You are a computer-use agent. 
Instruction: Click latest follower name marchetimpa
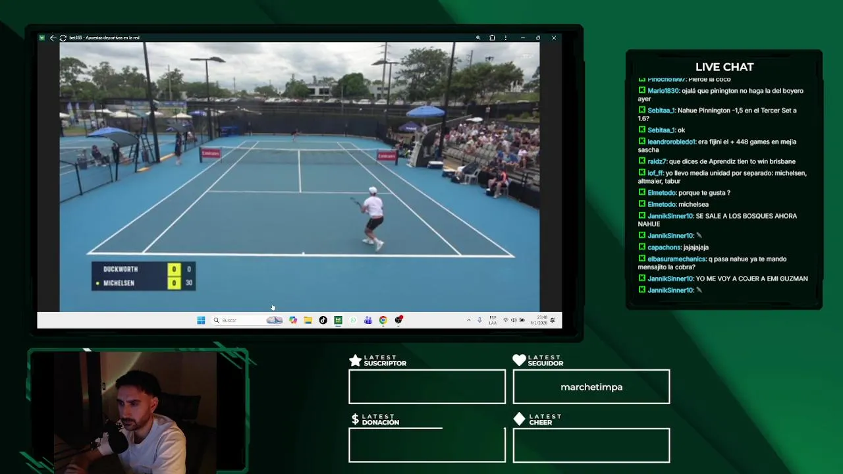point(591,387)
